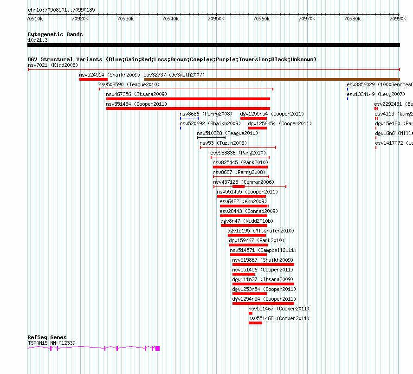Click the 10q21.3 cytogenetic band bar
413x374 pixels.
pos(213,45)
